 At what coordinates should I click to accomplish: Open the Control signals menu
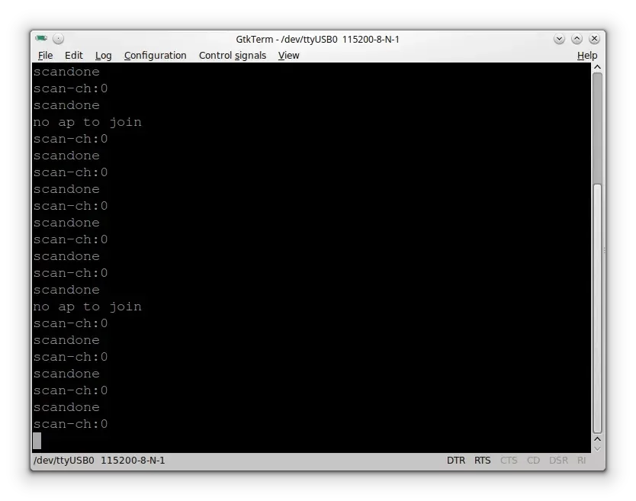[x=233, y=56]
